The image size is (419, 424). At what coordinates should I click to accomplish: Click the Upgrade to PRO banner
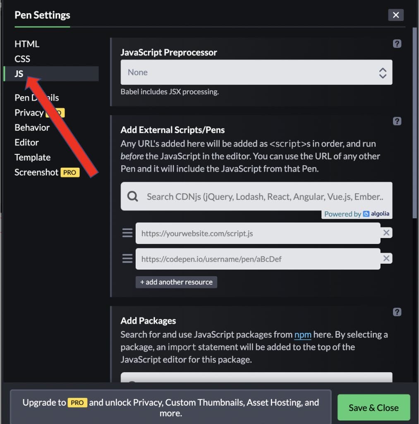(170, 407)
